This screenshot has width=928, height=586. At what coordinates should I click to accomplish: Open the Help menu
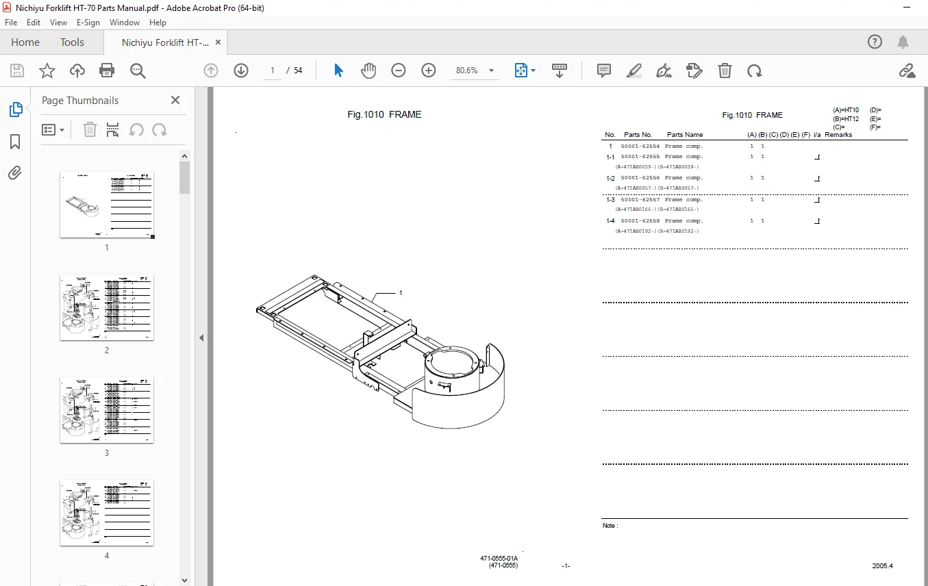(x=158, y=23)
